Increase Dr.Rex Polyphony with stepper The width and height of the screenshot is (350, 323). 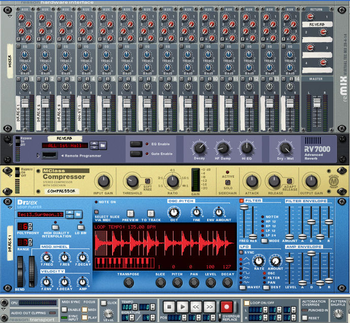pyautogui.click(x=30, y=225)
